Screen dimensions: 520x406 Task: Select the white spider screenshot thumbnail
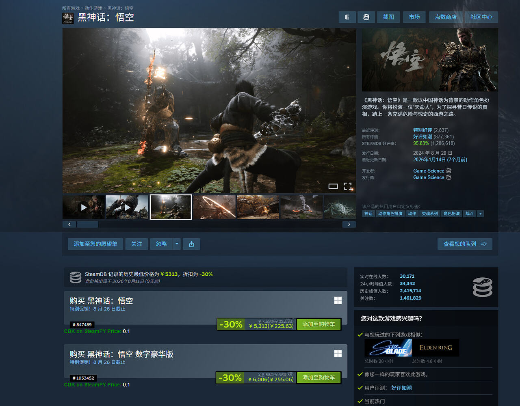pyautogui.click(x=340, y=207)
